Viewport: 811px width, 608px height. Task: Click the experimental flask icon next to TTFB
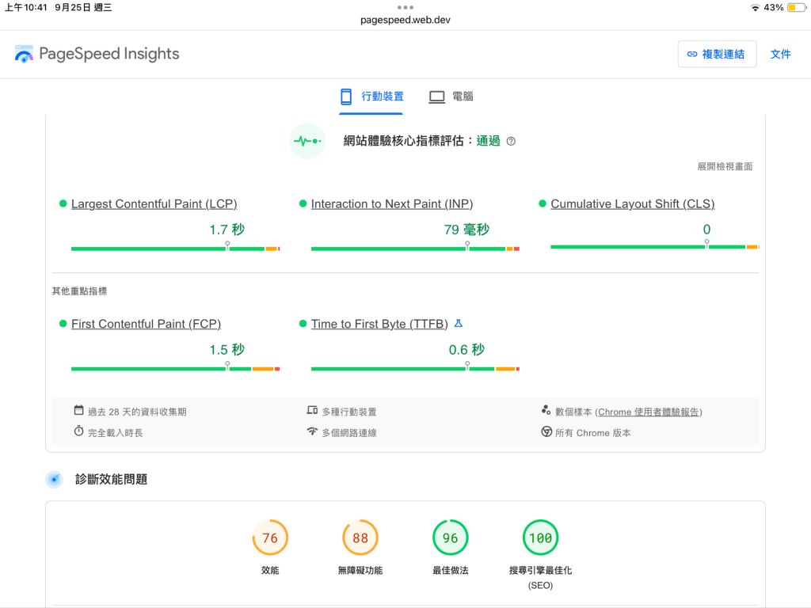click(x=458, y=324)
